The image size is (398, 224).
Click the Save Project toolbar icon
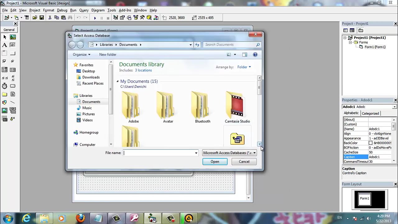coord(42,18)
